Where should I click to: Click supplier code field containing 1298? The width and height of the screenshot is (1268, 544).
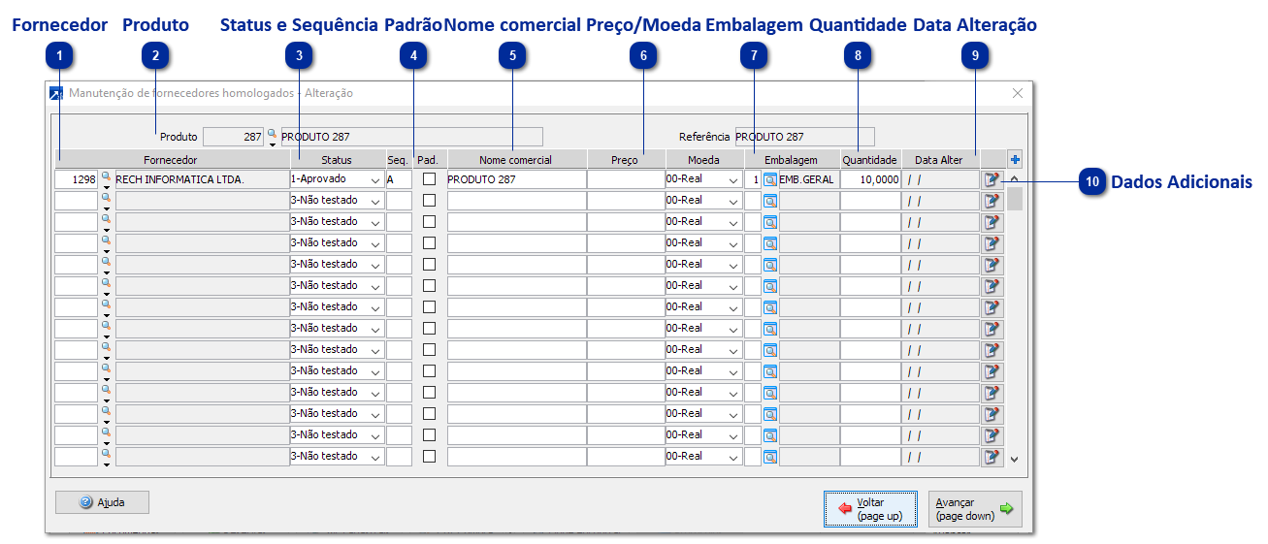point(76,179)
